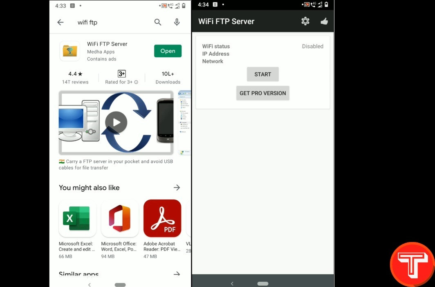The image size is (435, 287).
Task: Tap the Android back button in Play Store
Action: click(x=89, y=285)
